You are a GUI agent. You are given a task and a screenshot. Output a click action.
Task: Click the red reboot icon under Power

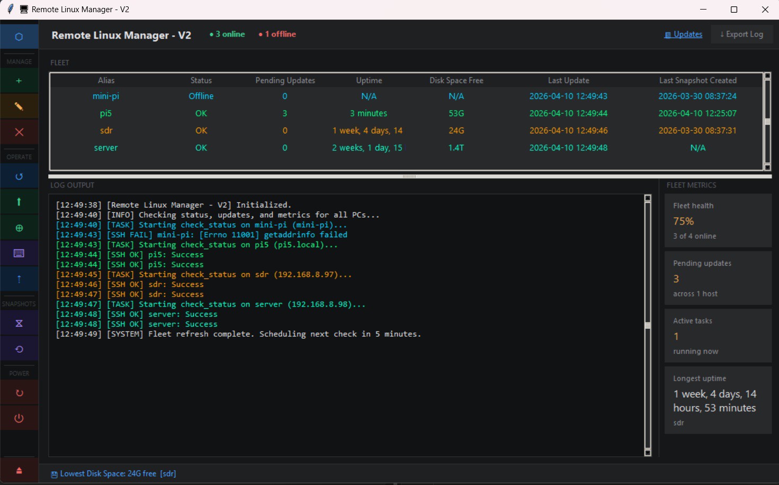click(19, 393)
